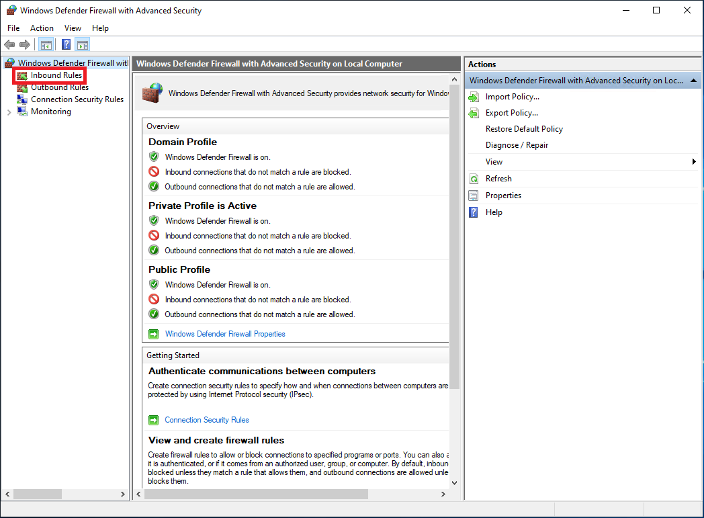
Task: Click the Public Profile heading
Action: tap(179, 269)
